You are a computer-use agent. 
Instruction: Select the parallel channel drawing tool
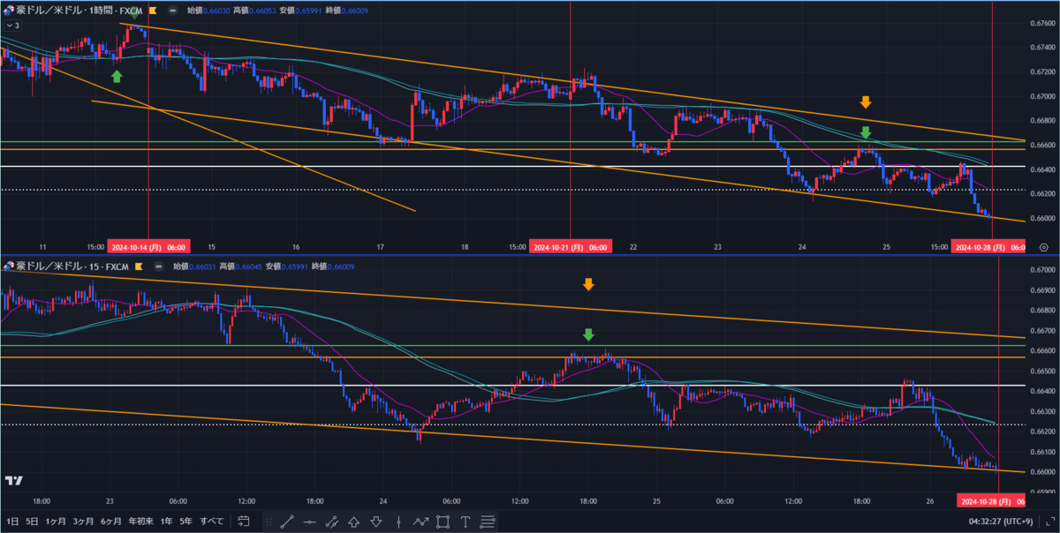(332, 522)
